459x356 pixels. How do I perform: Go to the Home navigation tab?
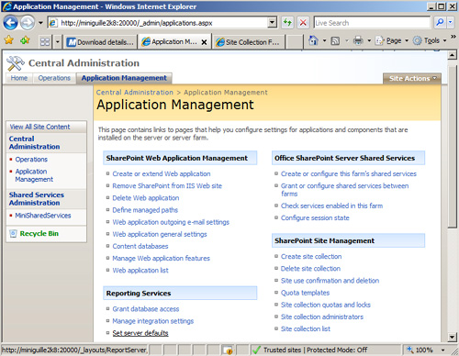tap(19, 78)
